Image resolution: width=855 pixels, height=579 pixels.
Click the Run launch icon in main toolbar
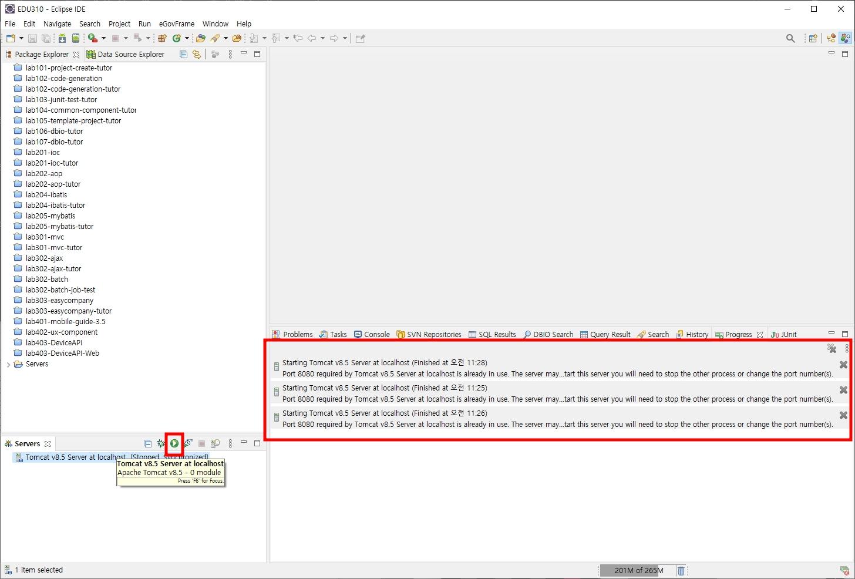(93, 38)
